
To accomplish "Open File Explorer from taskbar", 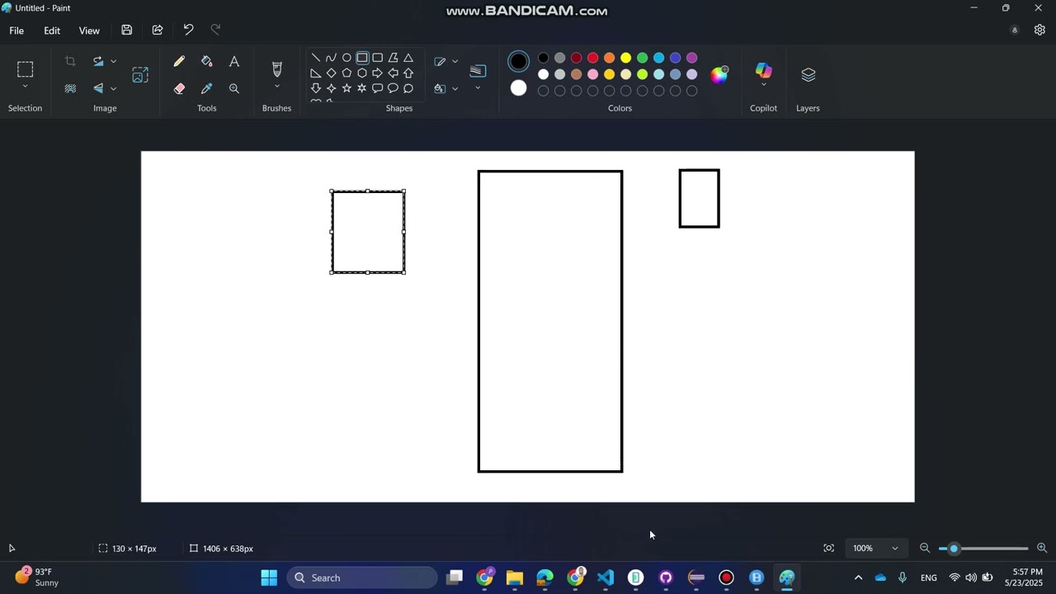I will (x=515, y=577).
